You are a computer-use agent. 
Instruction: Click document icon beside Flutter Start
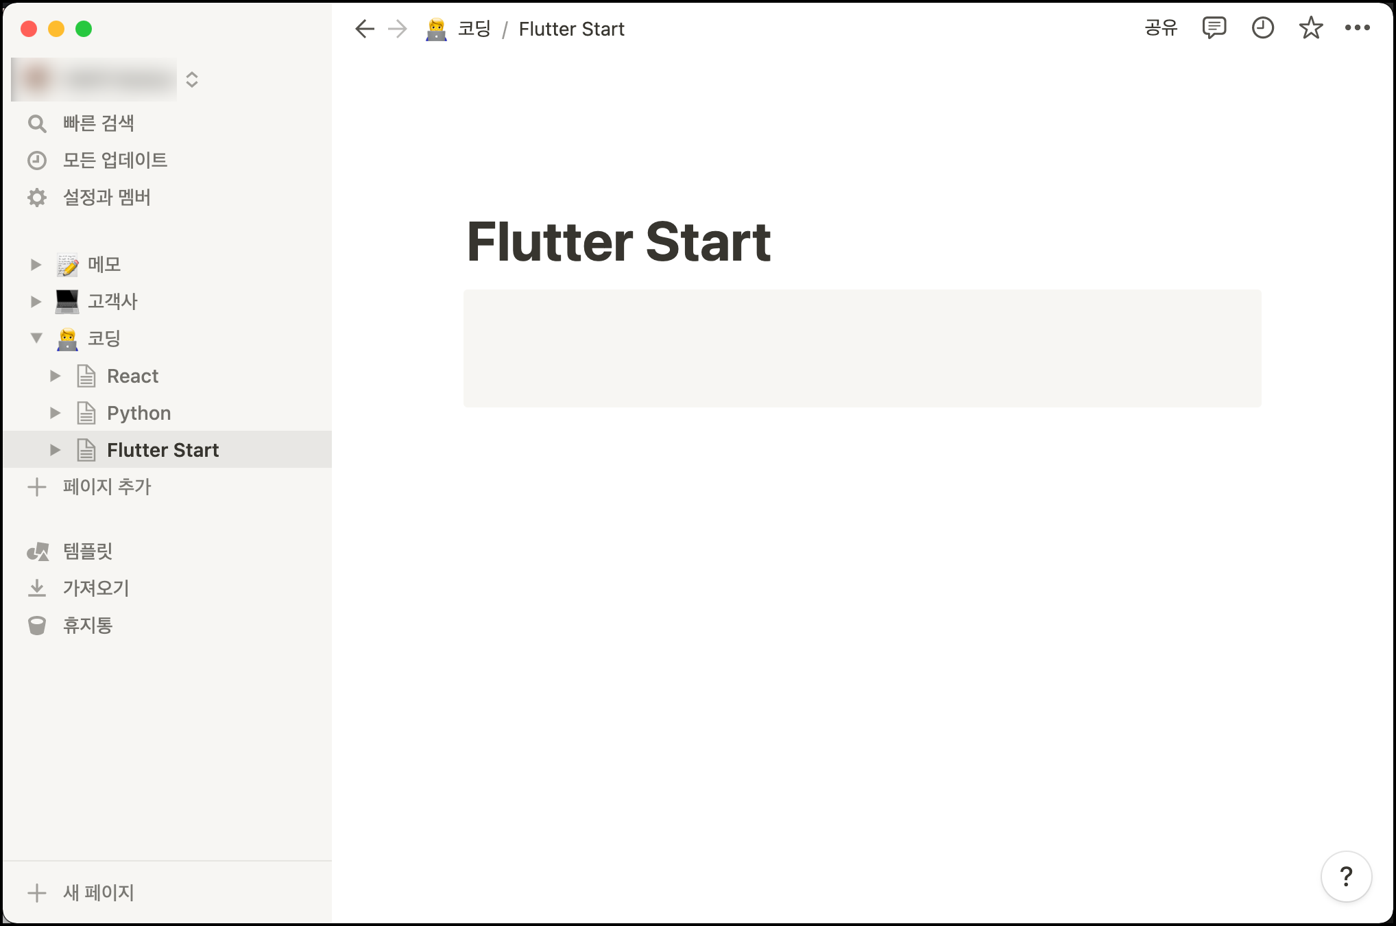[86, 450]
